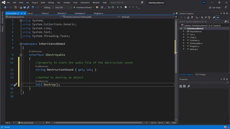Switch to the Furniture.cs editor tab
The height and width of the screenshot is (129, 230).
pos(80,13)
